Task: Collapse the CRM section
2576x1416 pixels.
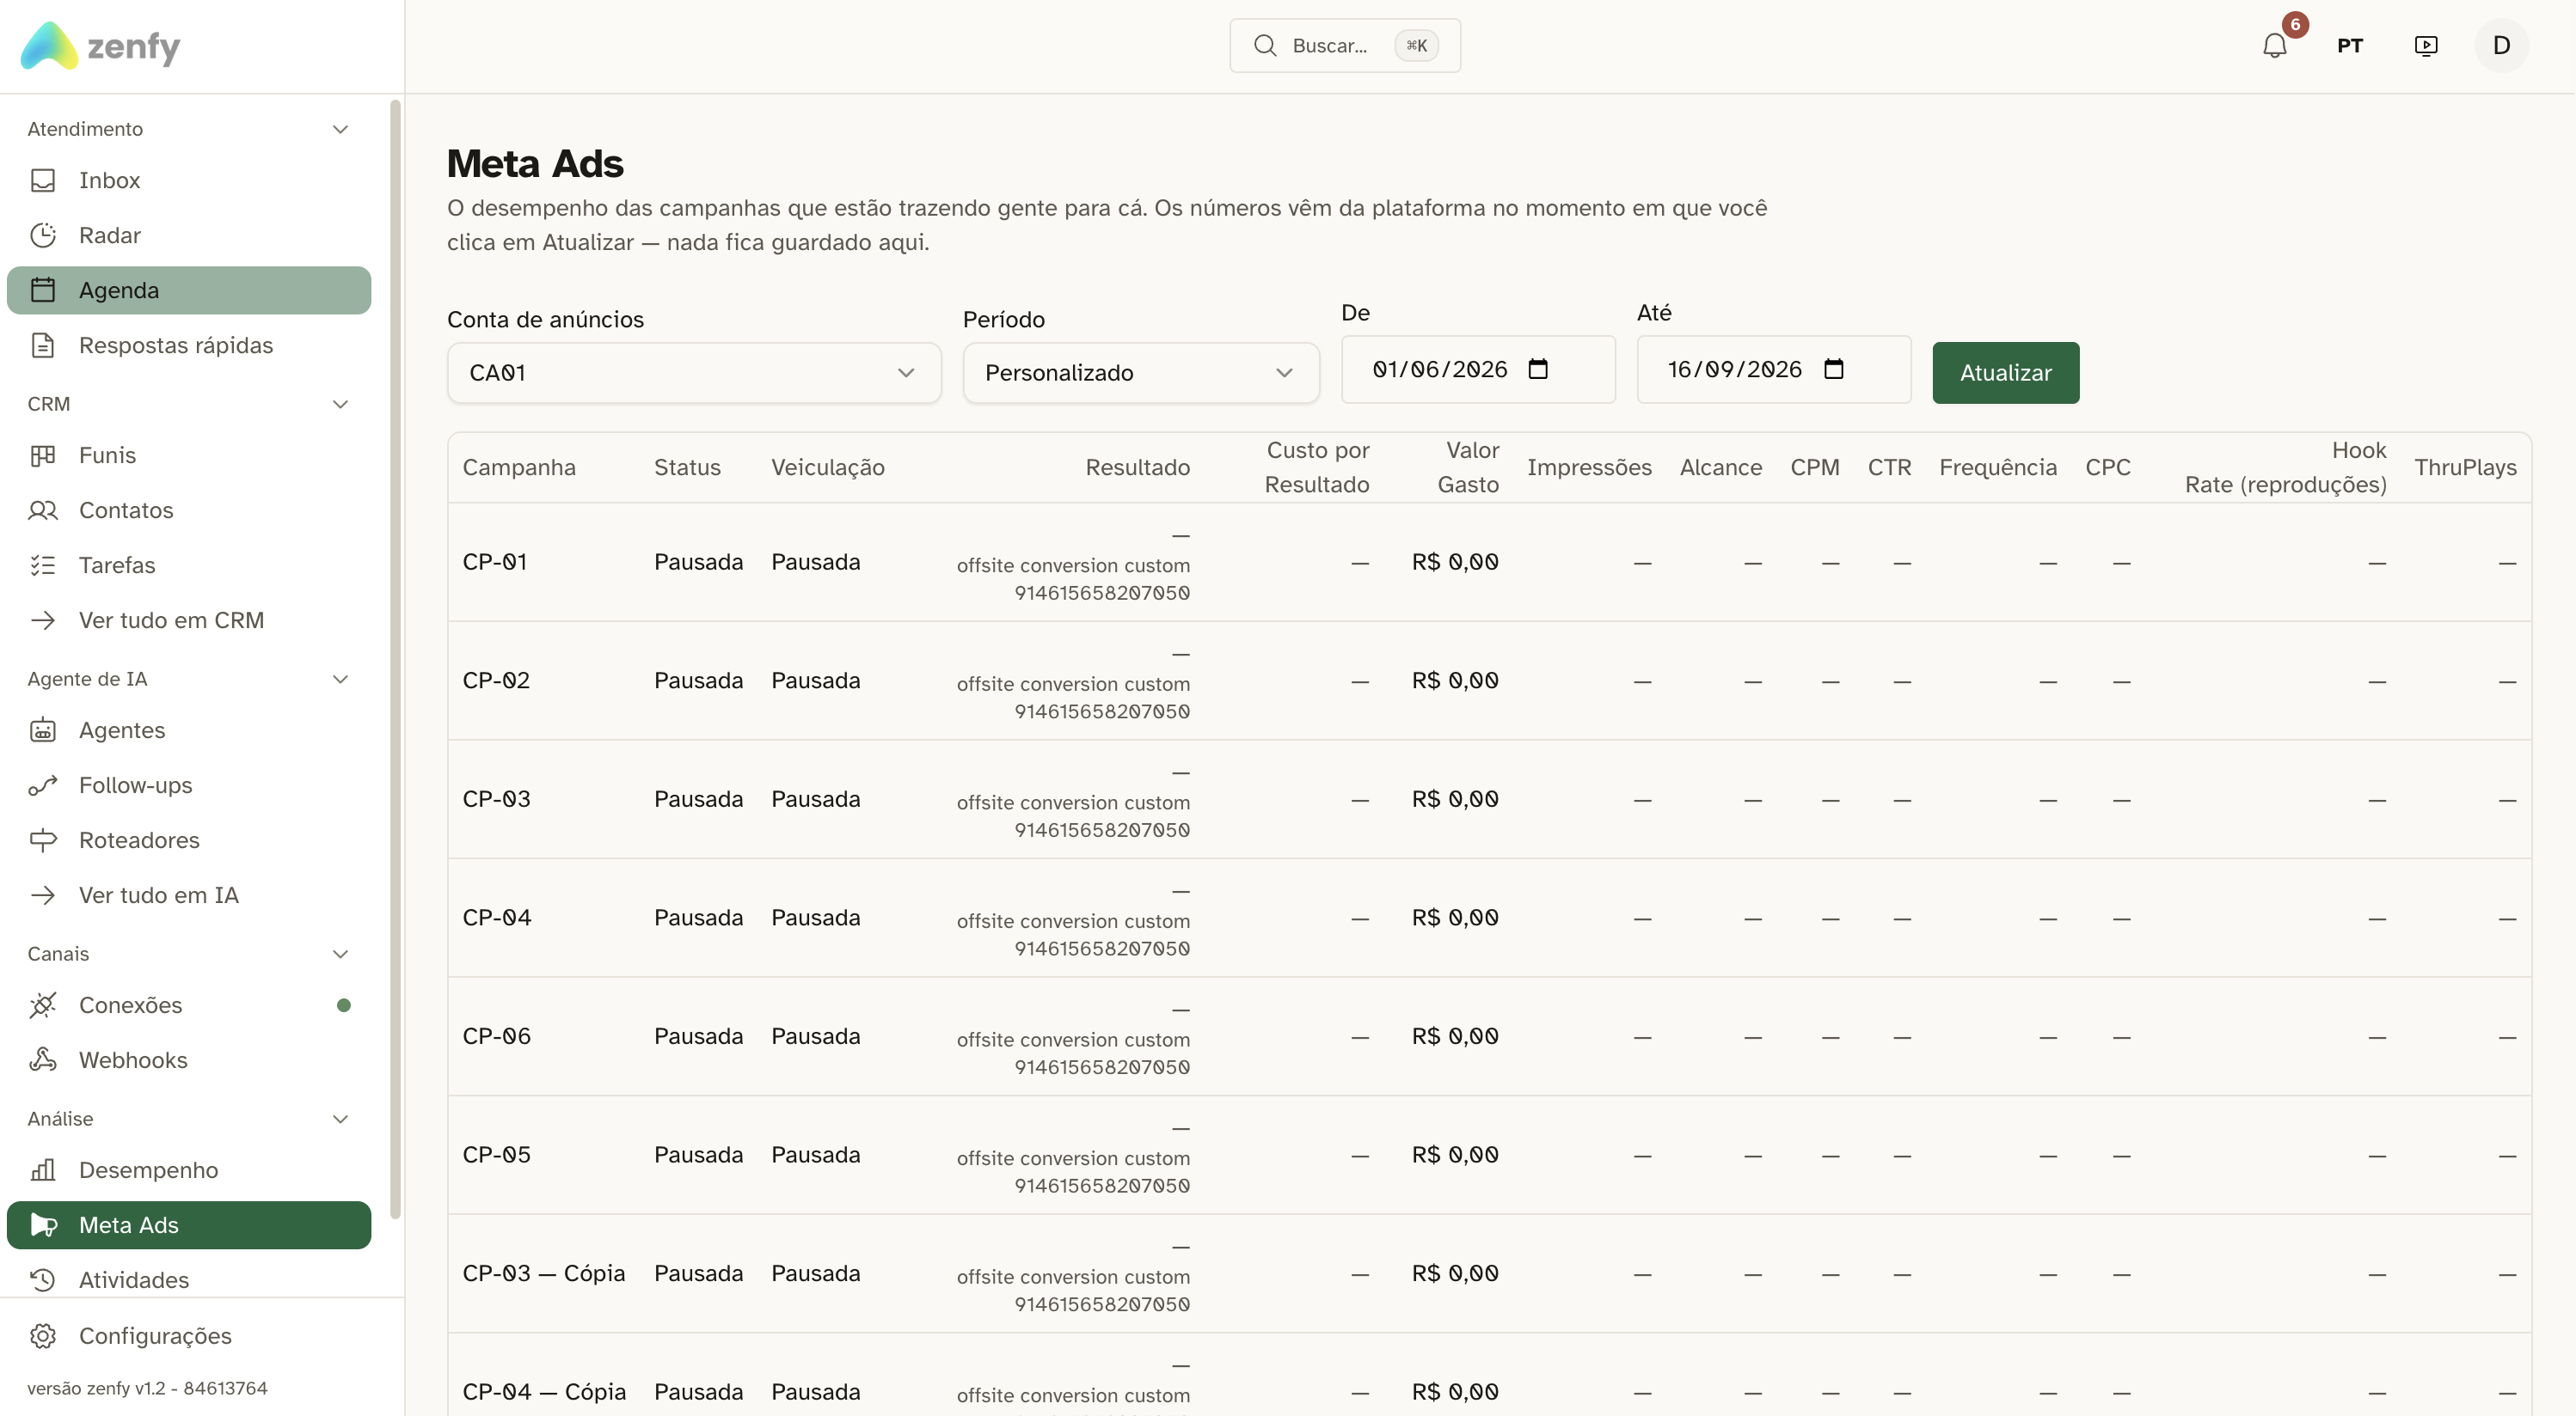Action: [340, 404]
